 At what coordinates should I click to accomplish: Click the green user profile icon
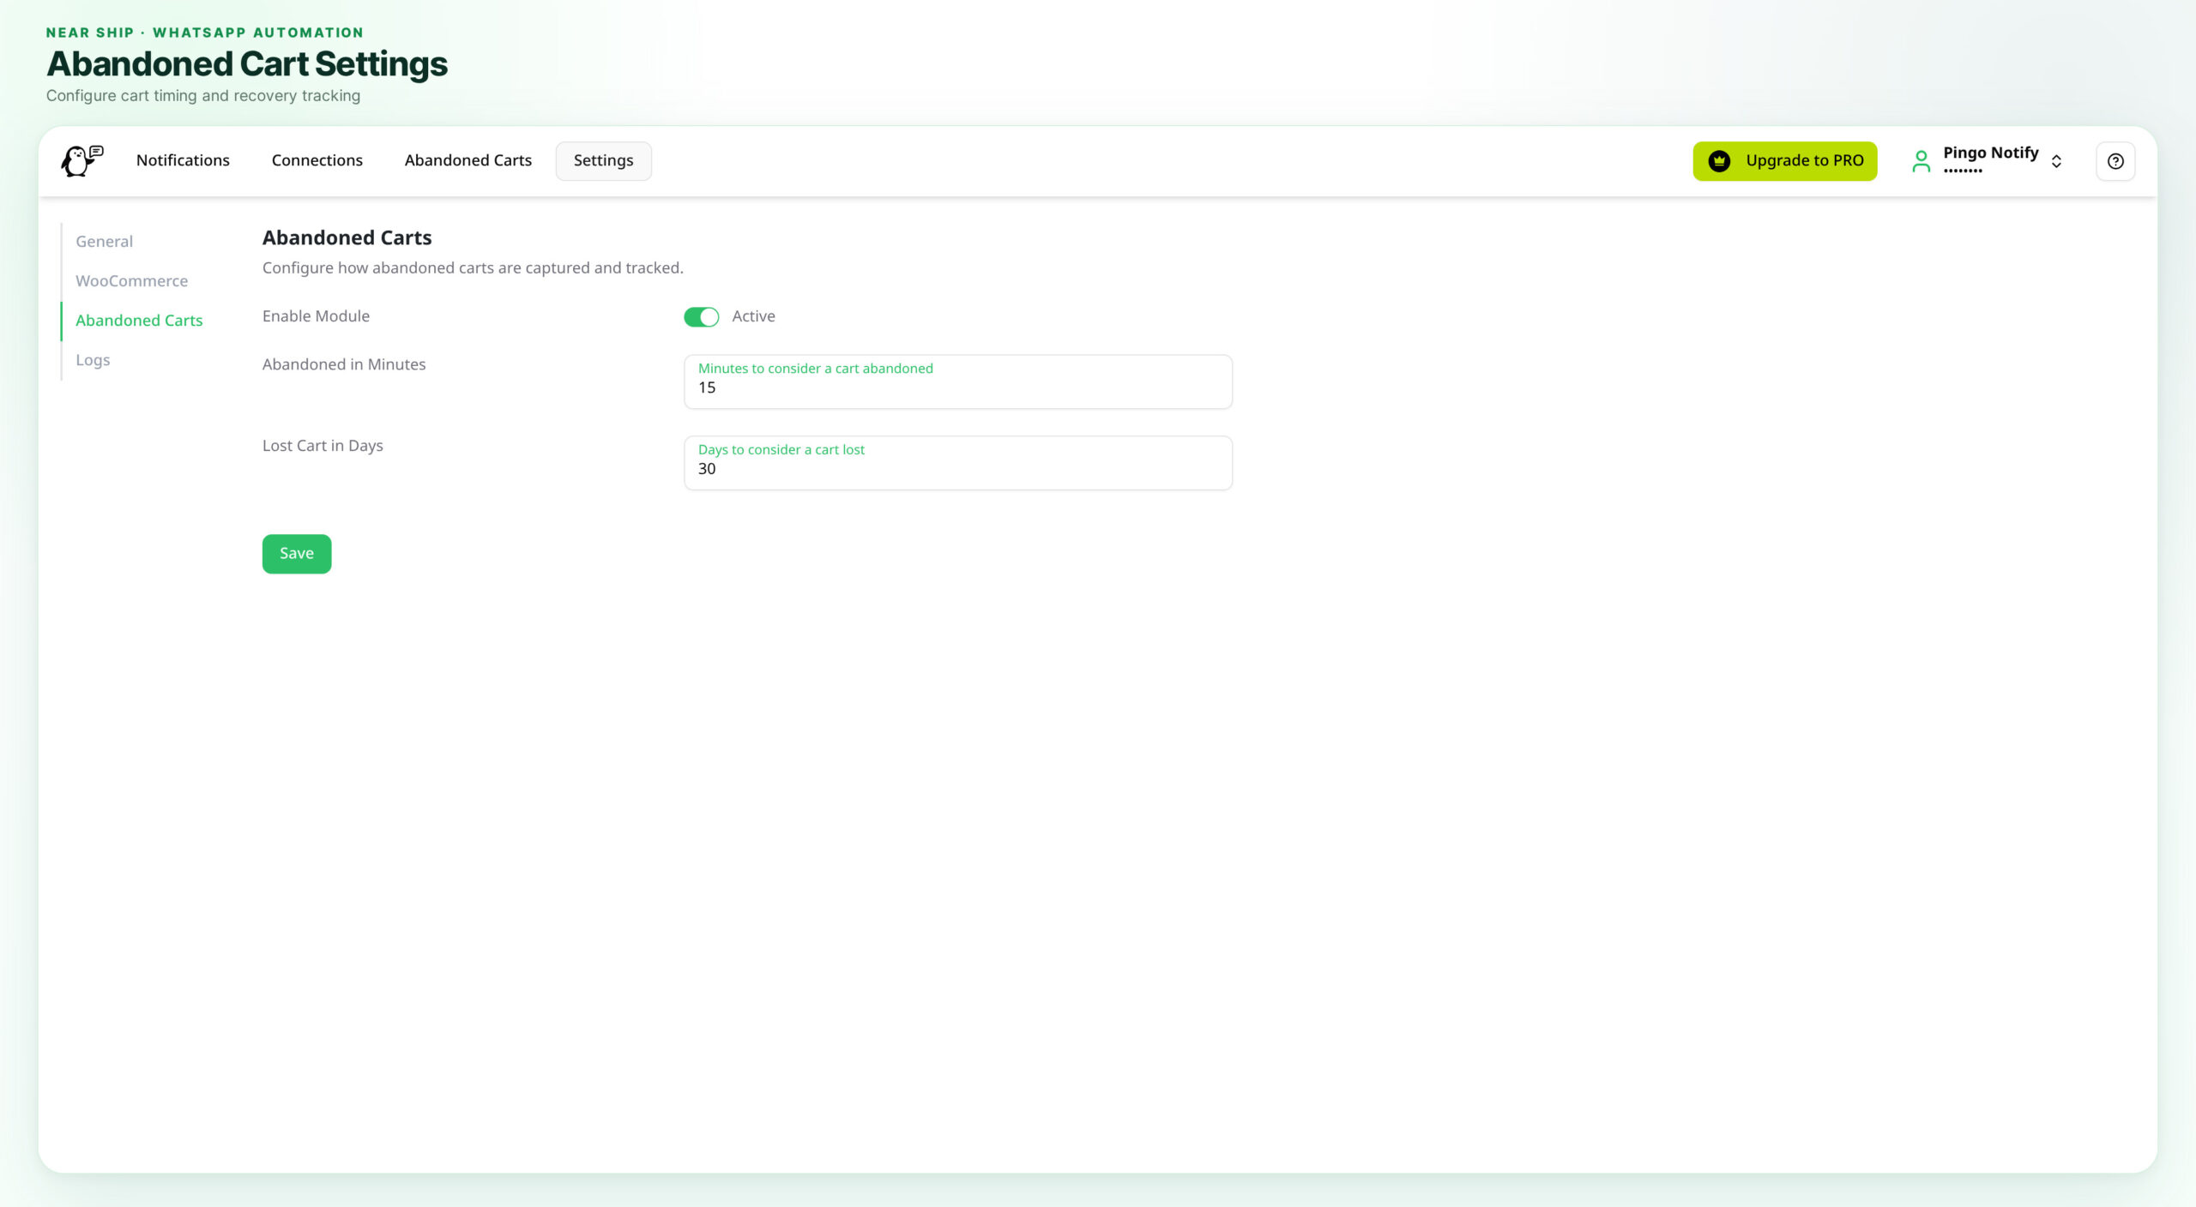pos(1921,161)
